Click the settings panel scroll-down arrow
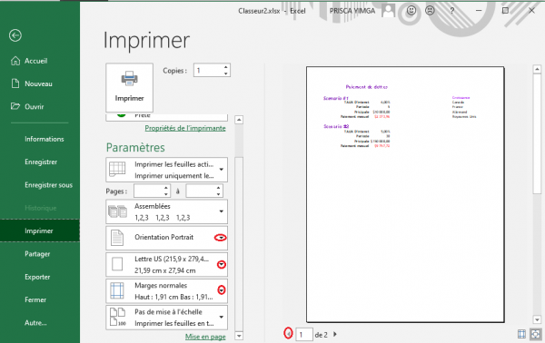This screenshot has height=343, width=545. point(239,336)
